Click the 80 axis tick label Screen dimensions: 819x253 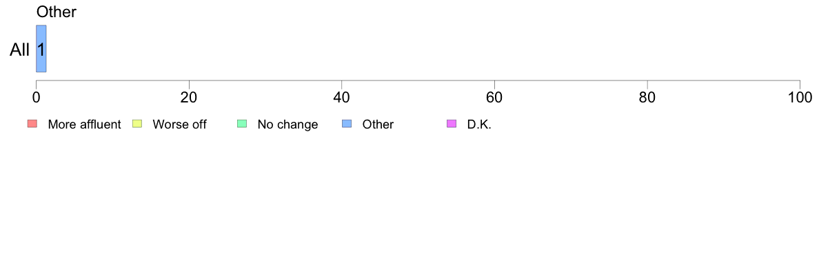[647, 97]
